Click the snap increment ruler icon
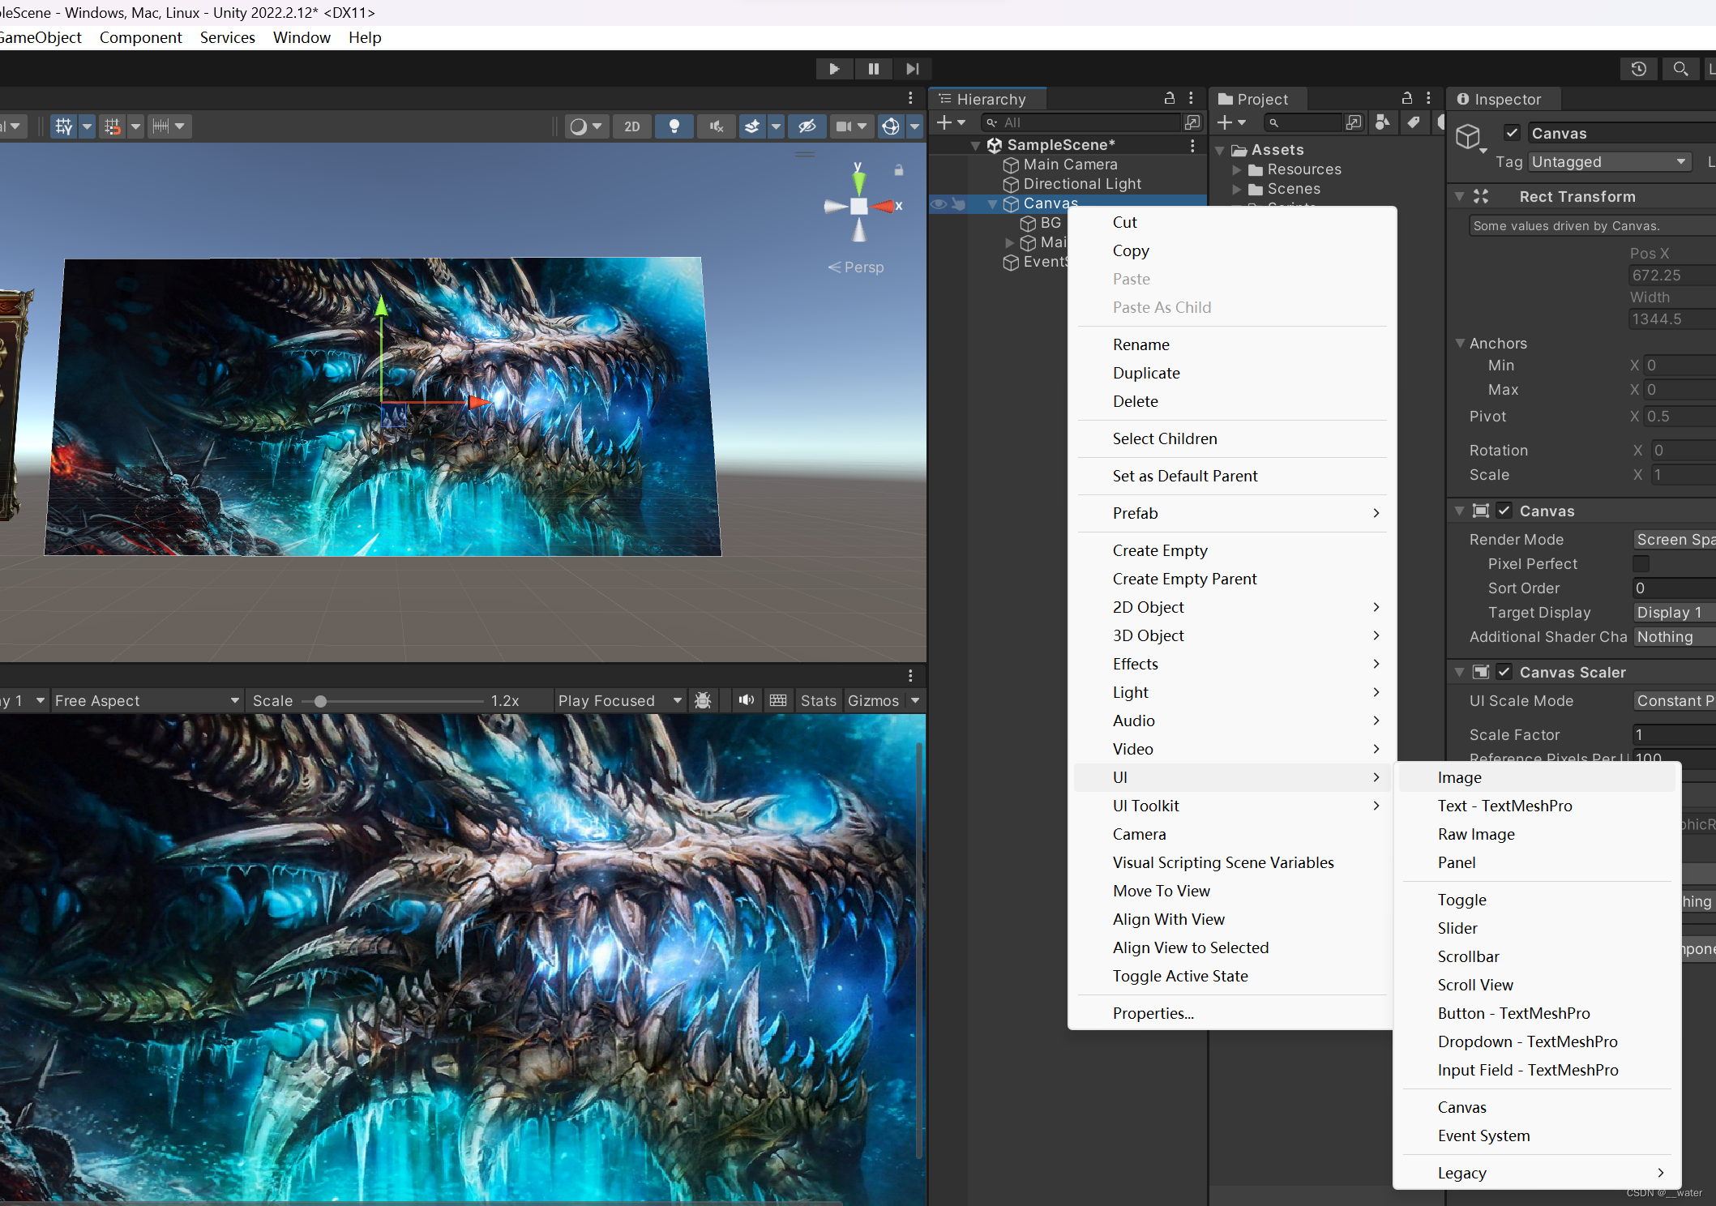1716x1206 pixels. 160,126
